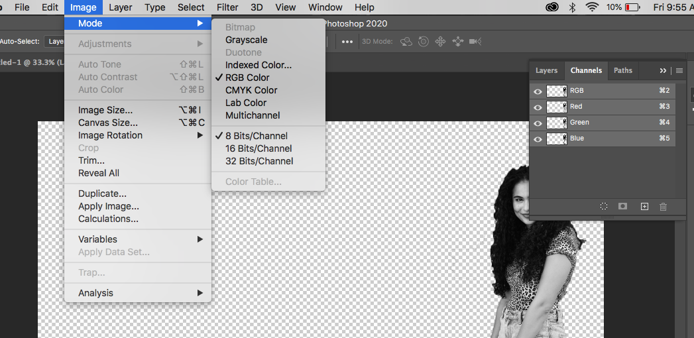Save selection as channel icon
The width and height of the screenshot is (694, 338).
point(622,206)
